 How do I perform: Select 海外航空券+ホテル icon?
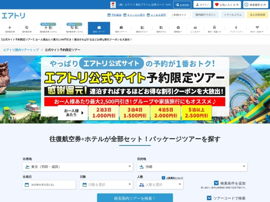pos(74,28)
